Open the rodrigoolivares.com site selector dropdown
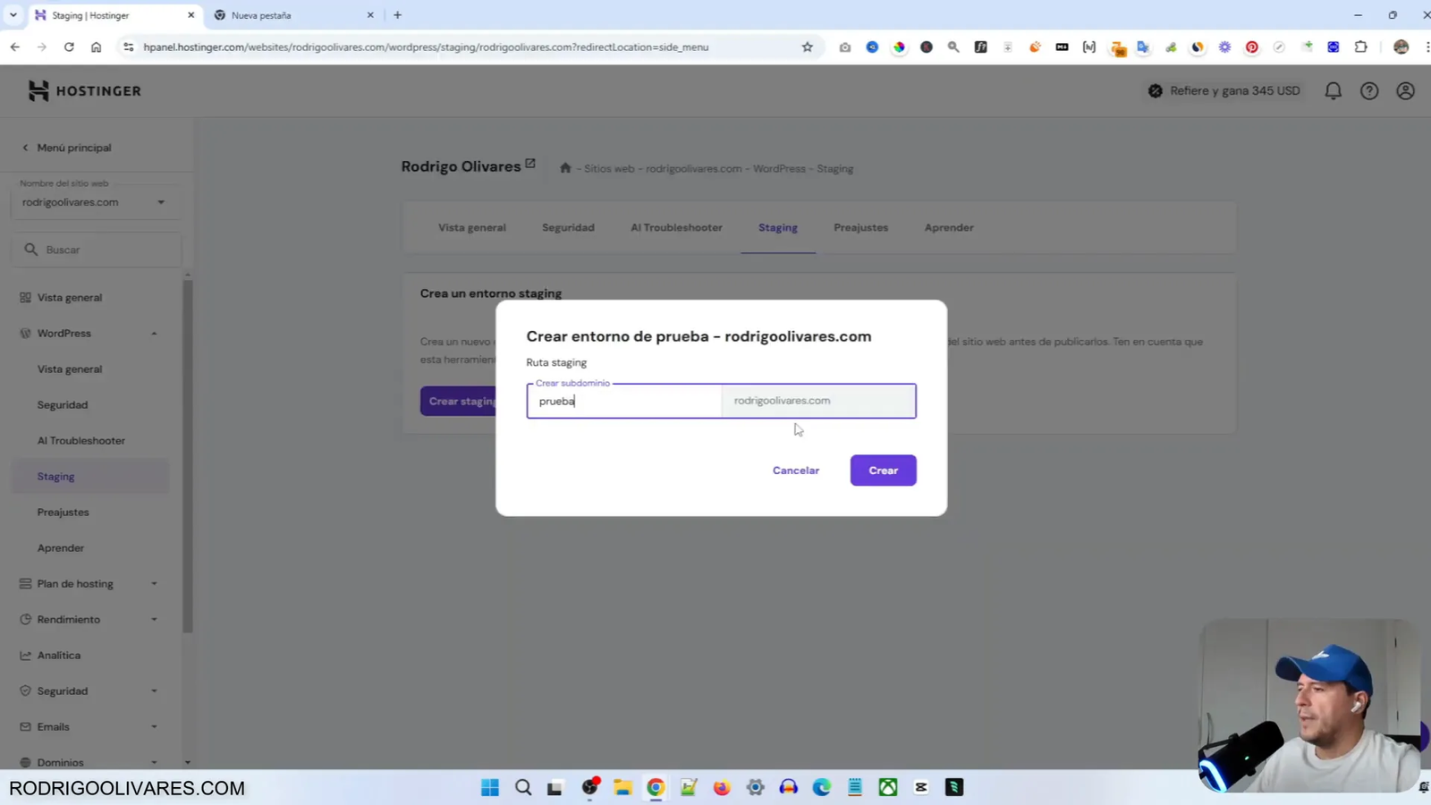Screen dimensions: 1431x805 tap(96, 201)
